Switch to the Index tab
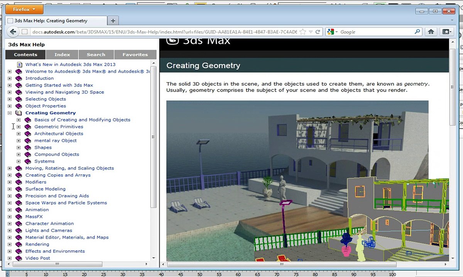463x277 pixels. tap(62, 55)
